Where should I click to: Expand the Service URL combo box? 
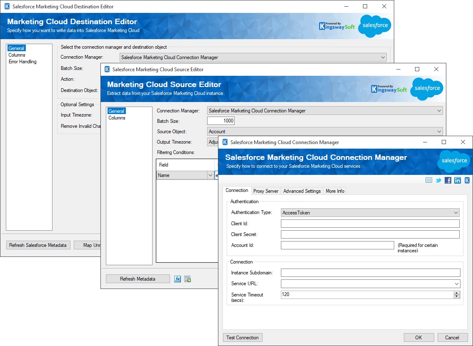click(x=457, y=284)
